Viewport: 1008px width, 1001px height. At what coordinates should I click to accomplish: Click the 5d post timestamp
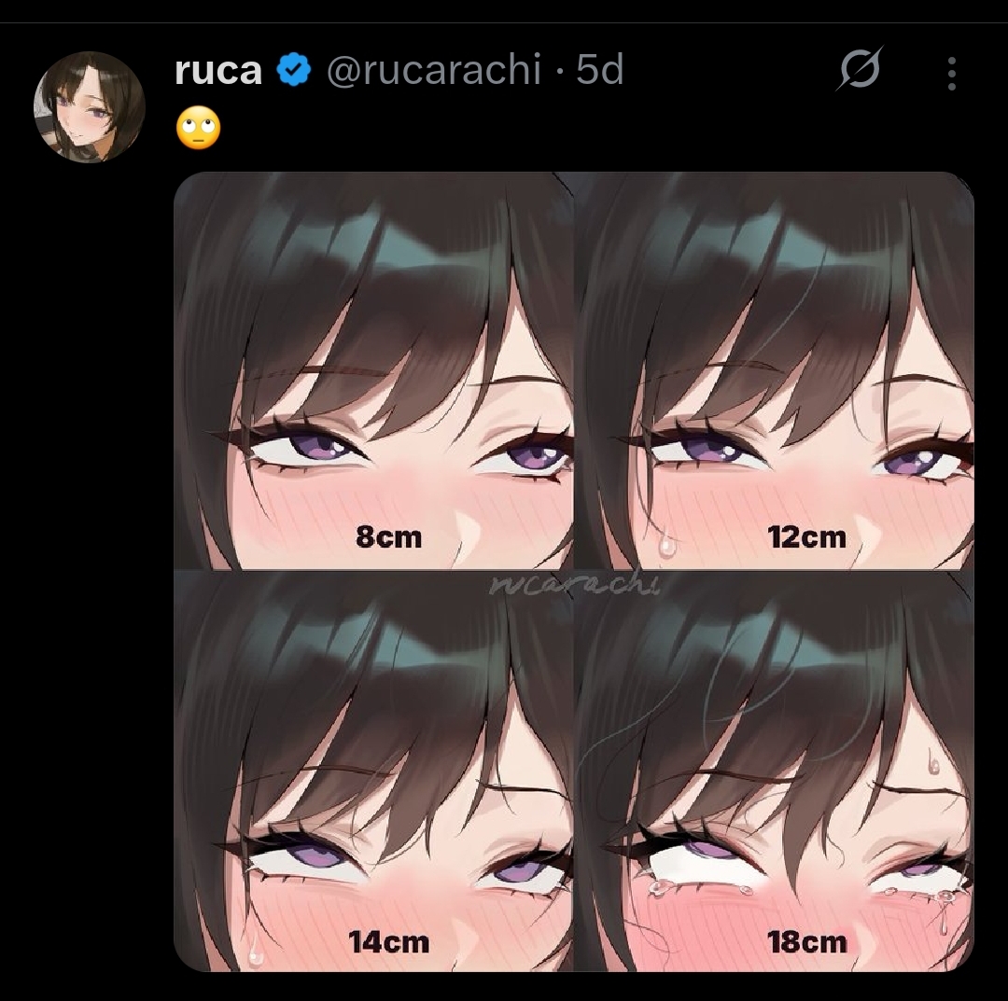[600, 69]
